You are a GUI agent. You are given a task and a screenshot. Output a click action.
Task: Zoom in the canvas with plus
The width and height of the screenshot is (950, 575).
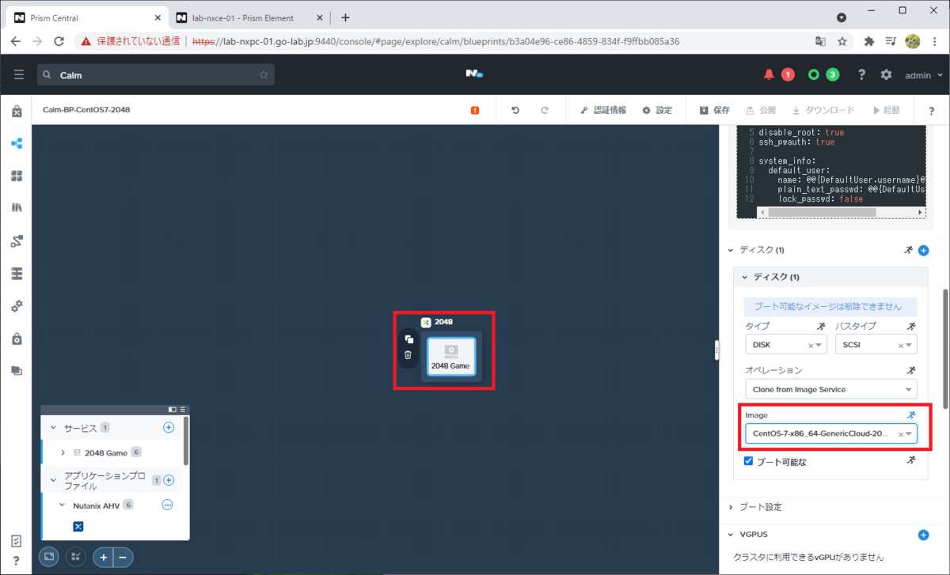point(104,557)
